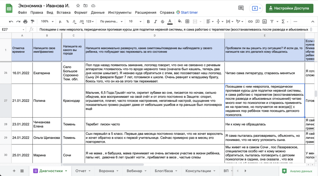The image size is (318, 176).
Task: Open the number format 123 dropdown
Action: 90,21
